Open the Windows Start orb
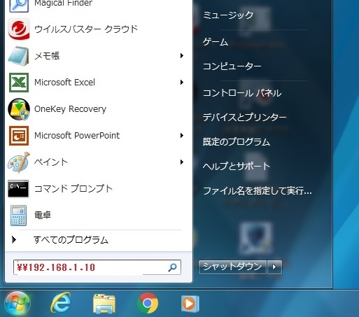 pos(17,304)
